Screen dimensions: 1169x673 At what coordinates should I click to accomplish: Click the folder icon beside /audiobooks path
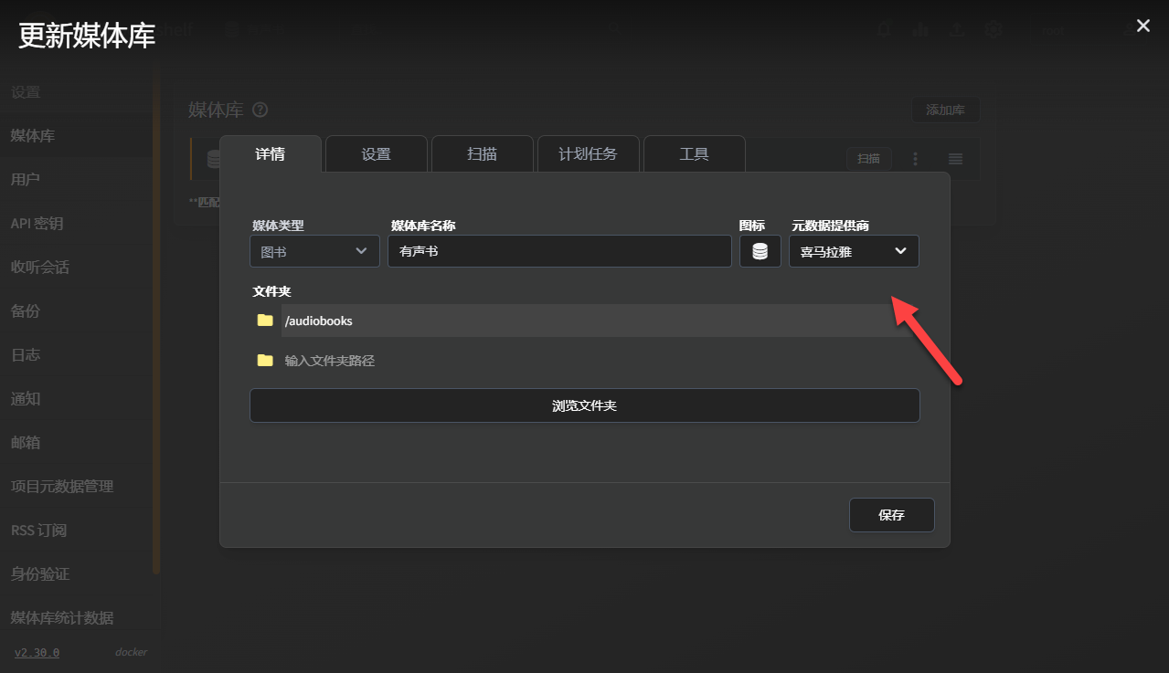tap(265, 321)
